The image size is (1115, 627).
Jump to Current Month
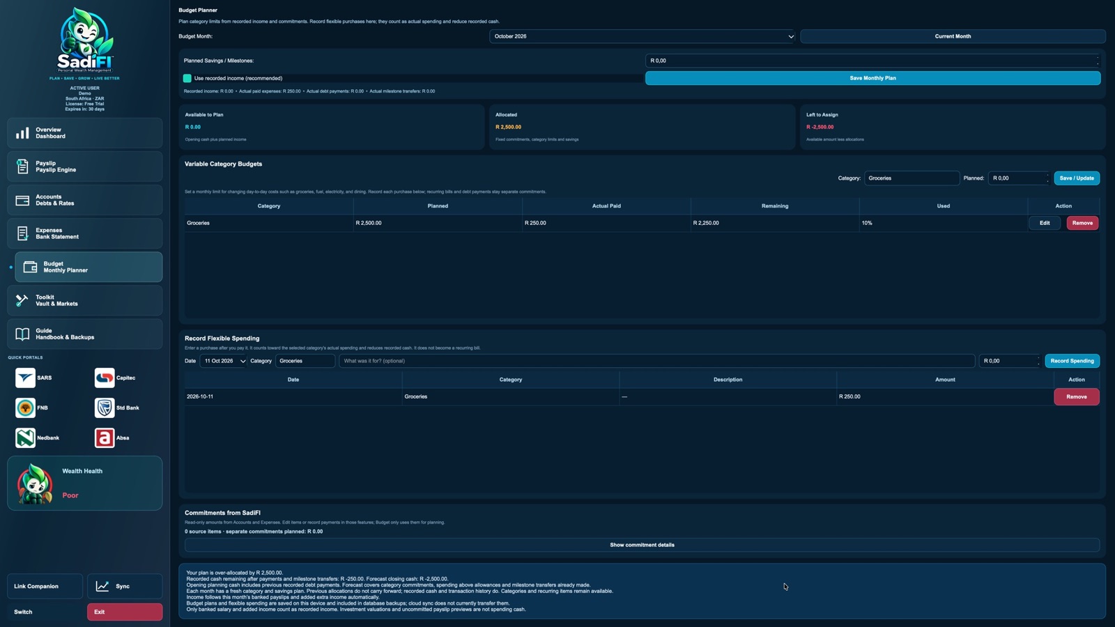pos(953,36)
